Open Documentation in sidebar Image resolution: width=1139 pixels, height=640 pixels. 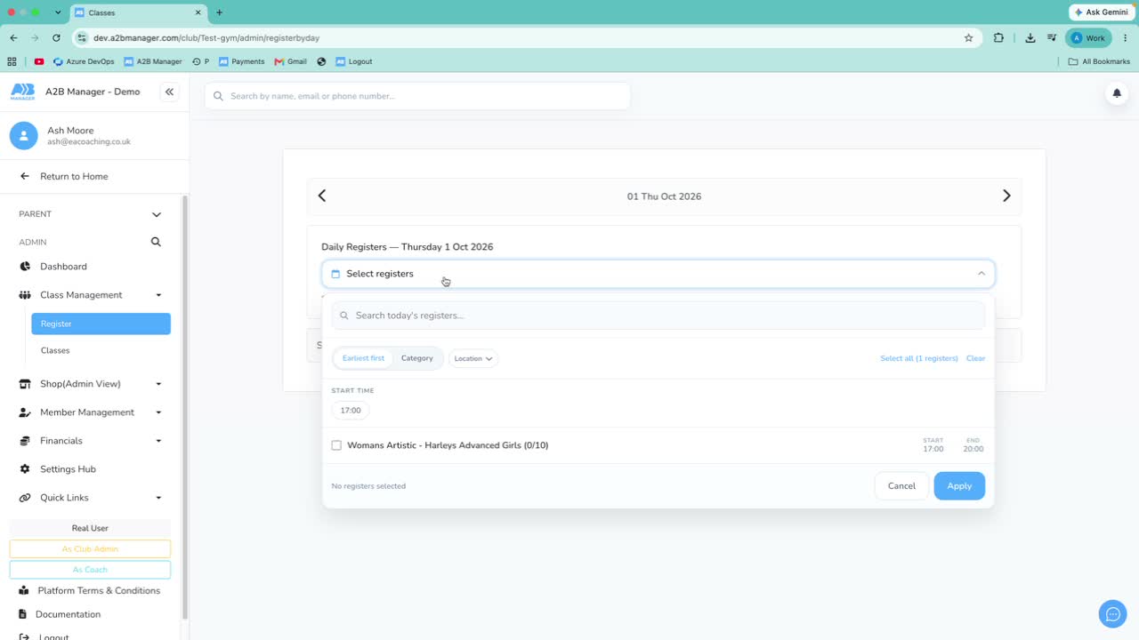click(x=68, y=614)
